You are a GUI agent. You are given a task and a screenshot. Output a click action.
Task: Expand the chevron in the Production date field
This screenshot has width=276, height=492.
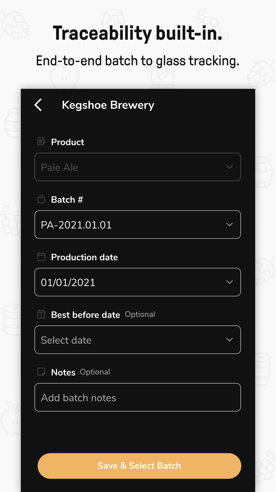pyautogui.click(x=230, y=282)
